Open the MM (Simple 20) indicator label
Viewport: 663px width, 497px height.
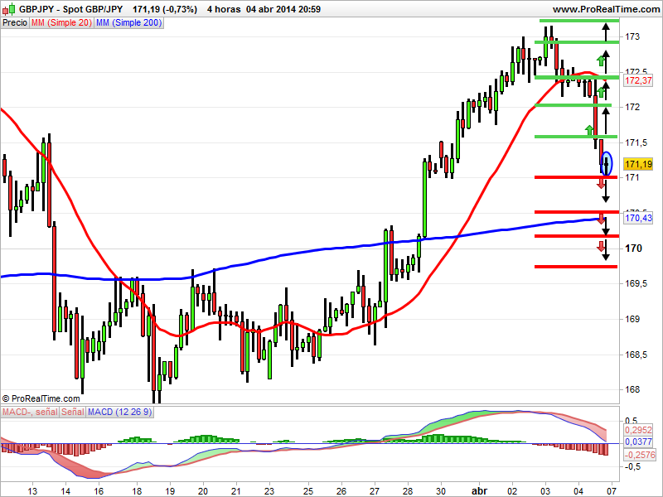tap(61, 23)
